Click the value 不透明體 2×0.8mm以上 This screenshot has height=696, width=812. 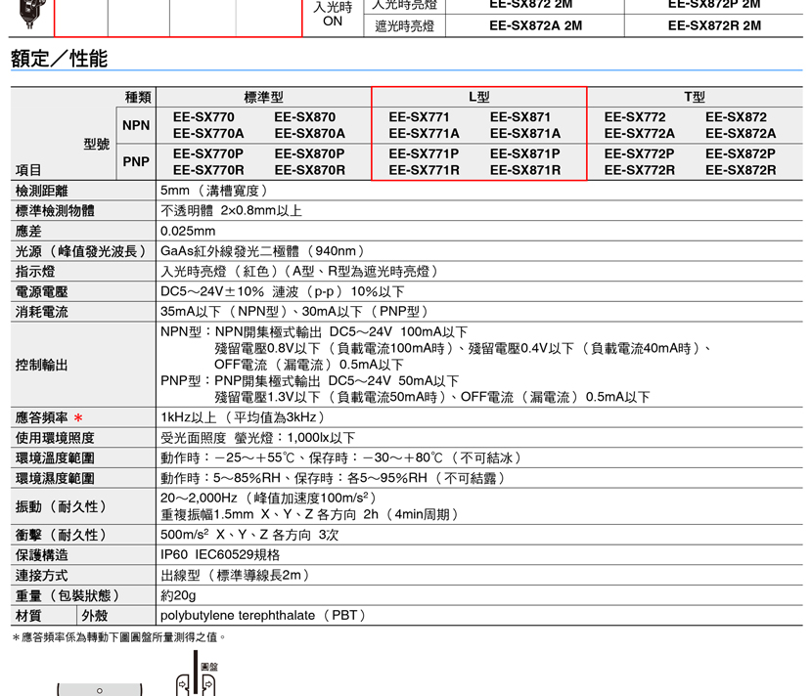tap(231, 211)
